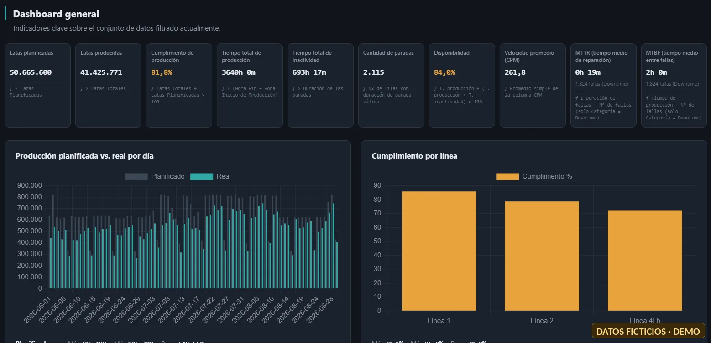711x343 pixels.
Task: Click the Línea 1 axis label
Action: tap(439, 321)
